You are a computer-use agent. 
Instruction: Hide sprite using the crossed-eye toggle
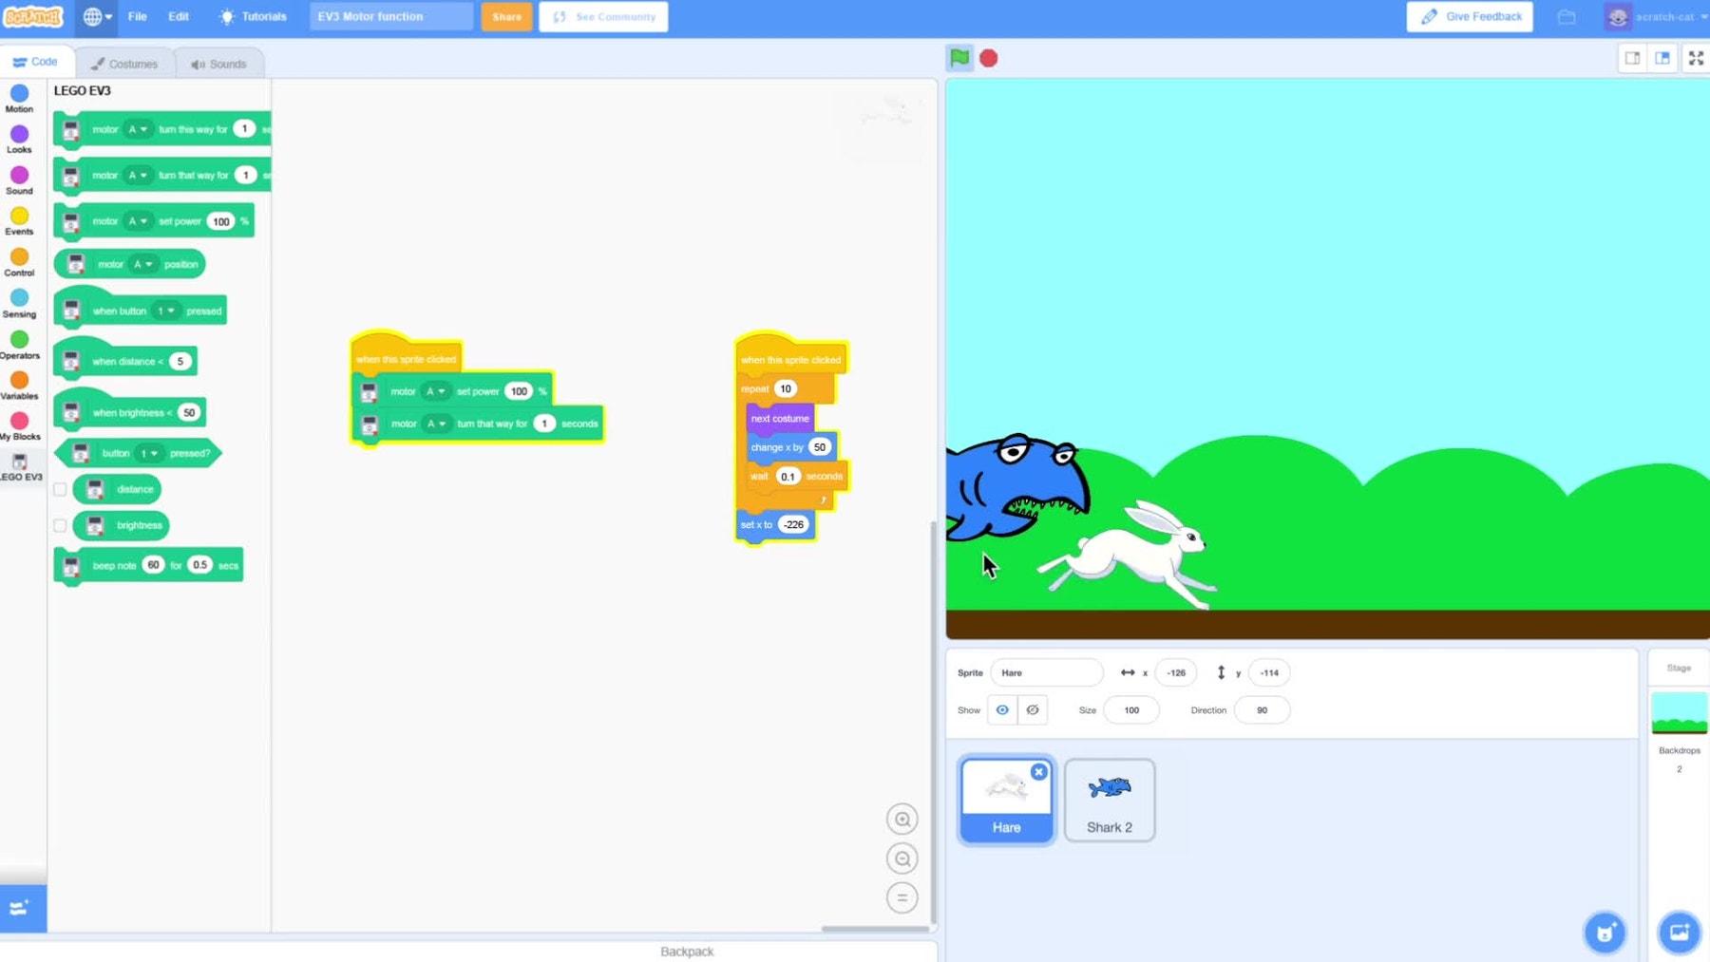coord(1033,710)
